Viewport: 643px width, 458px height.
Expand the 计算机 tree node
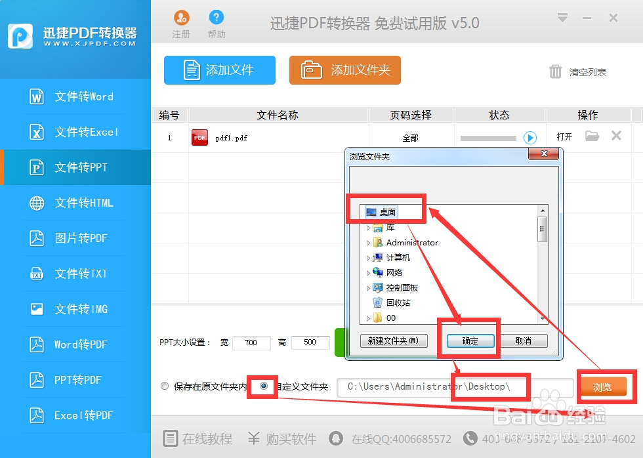pos(369,257)
